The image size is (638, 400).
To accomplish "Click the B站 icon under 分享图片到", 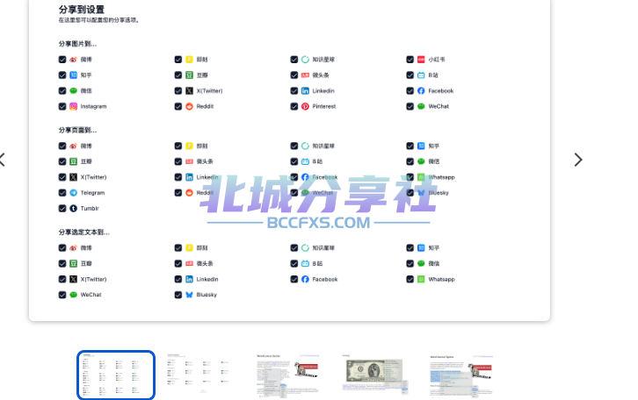I will 421,75.
